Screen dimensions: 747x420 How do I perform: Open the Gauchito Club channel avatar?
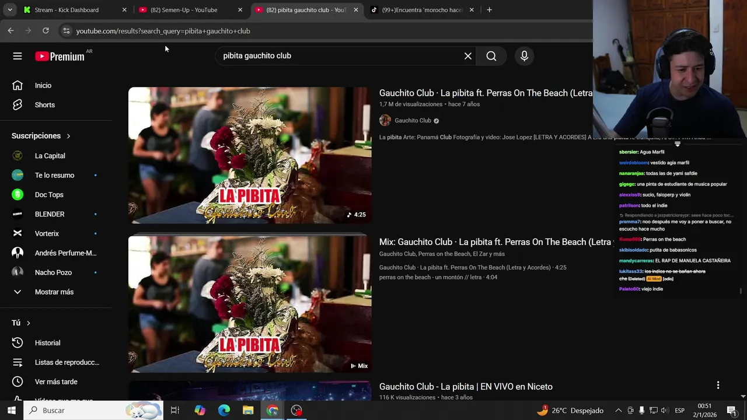pos(385,121)
